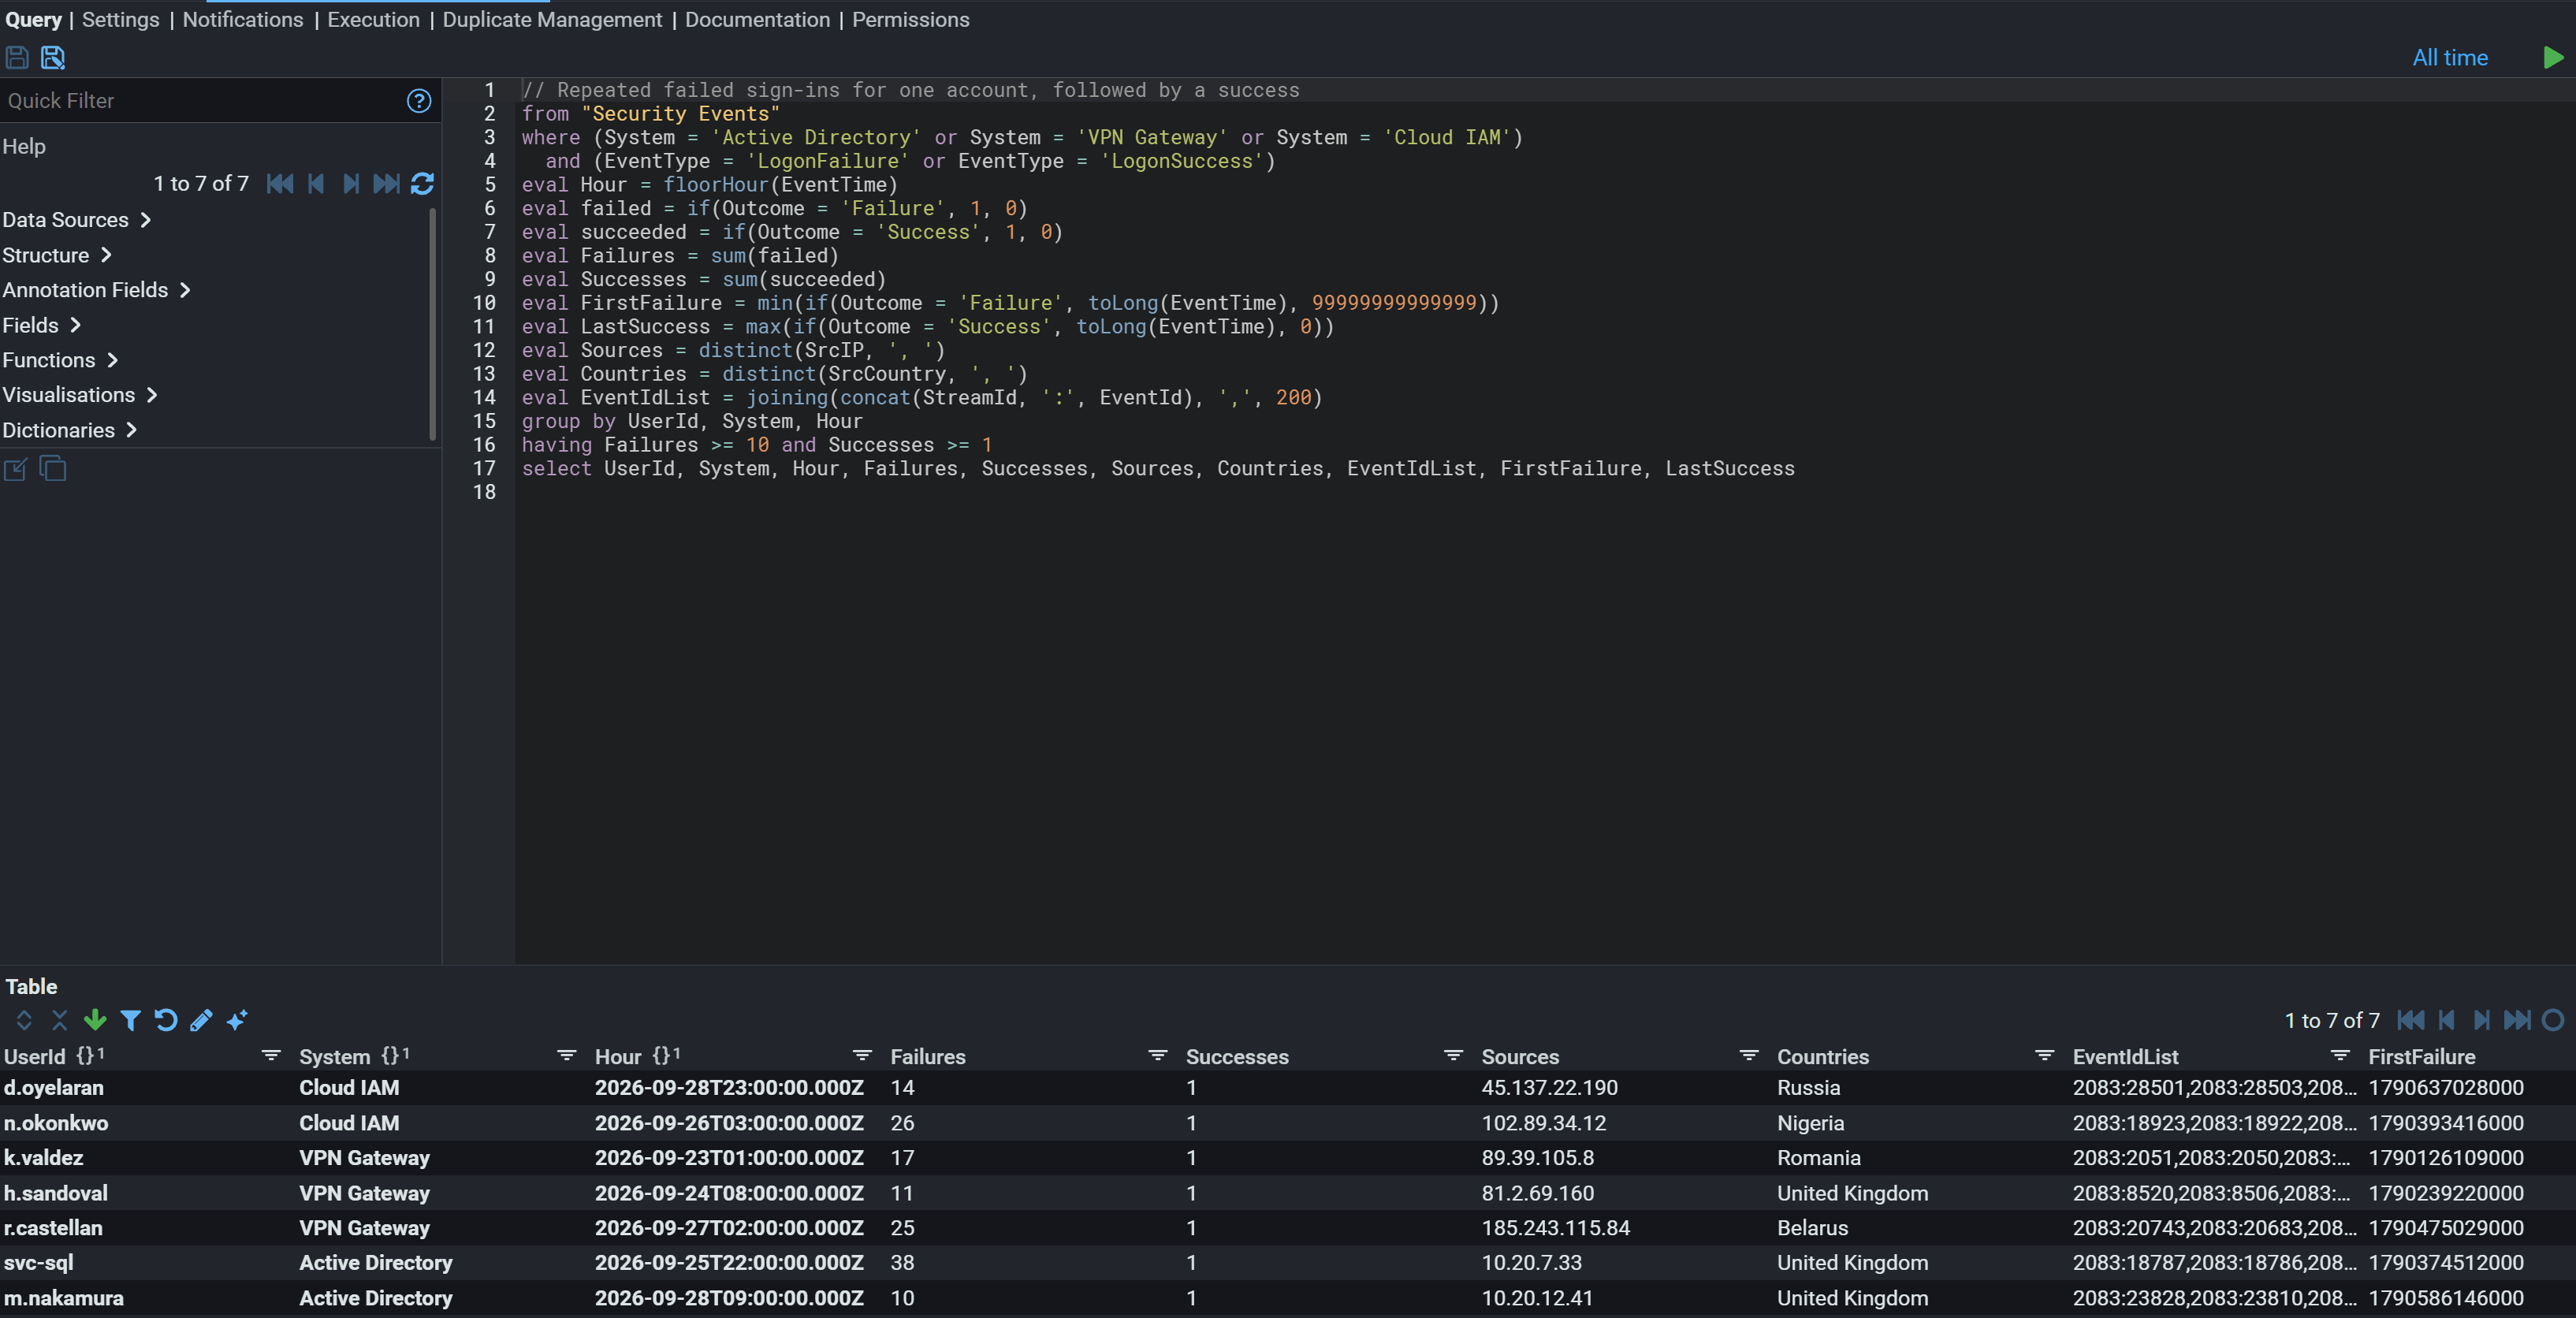
Task: Open table filter funnel icon
Action: [x=130, y=1020]
